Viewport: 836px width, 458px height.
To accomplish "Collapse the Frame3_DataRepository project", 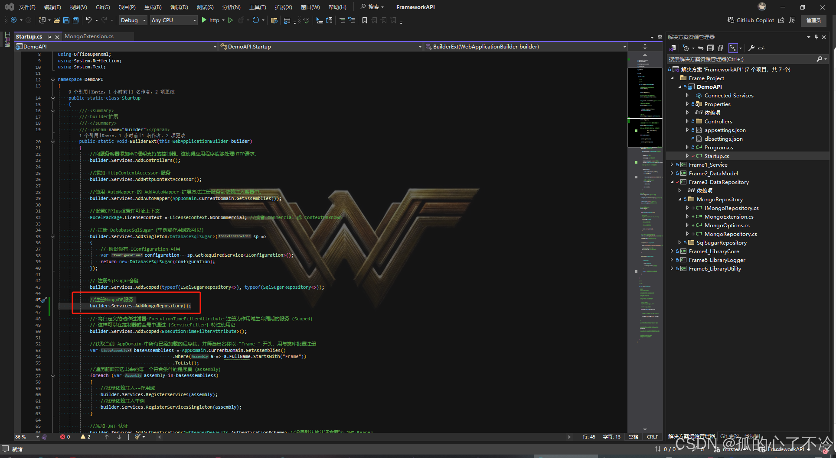I will tap(672, 182).
